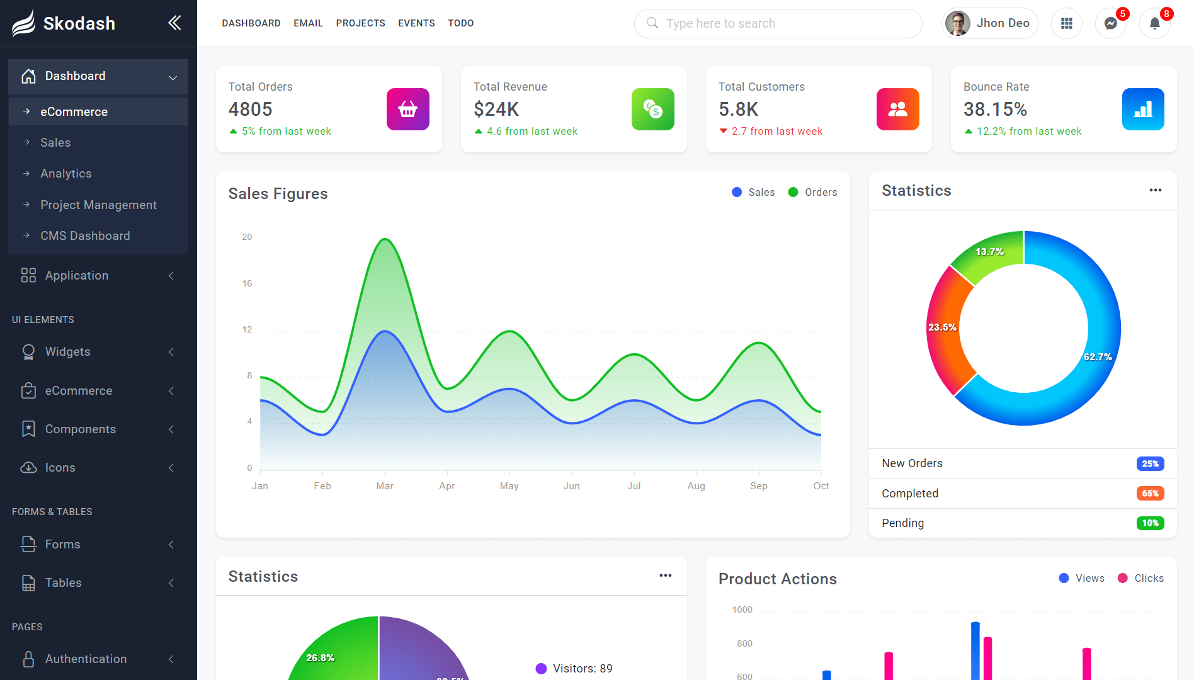Click the Widgets sidebar icon
Image resolution: width=1194 pixels, height=680 pixels.
28,352
